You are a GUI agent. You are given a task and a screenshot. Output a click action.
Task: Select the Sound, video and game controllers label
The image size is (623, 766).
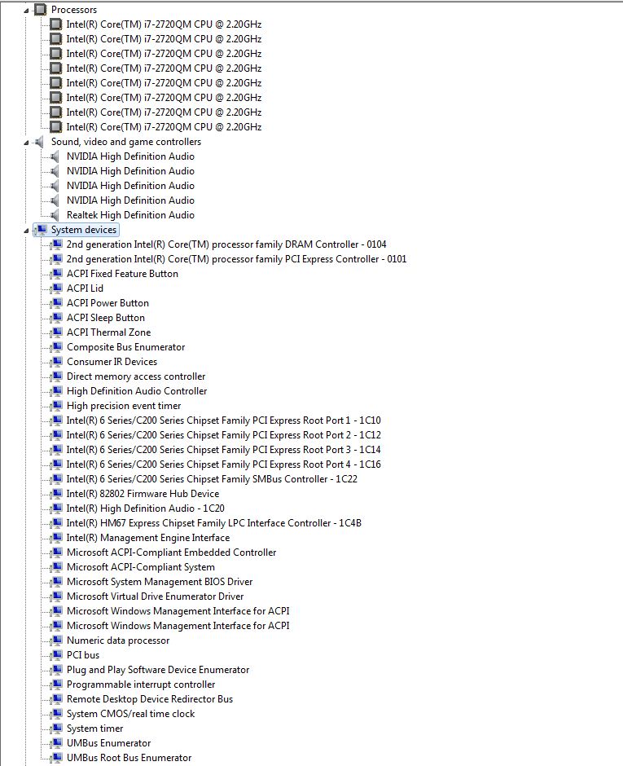pos(126,142)
